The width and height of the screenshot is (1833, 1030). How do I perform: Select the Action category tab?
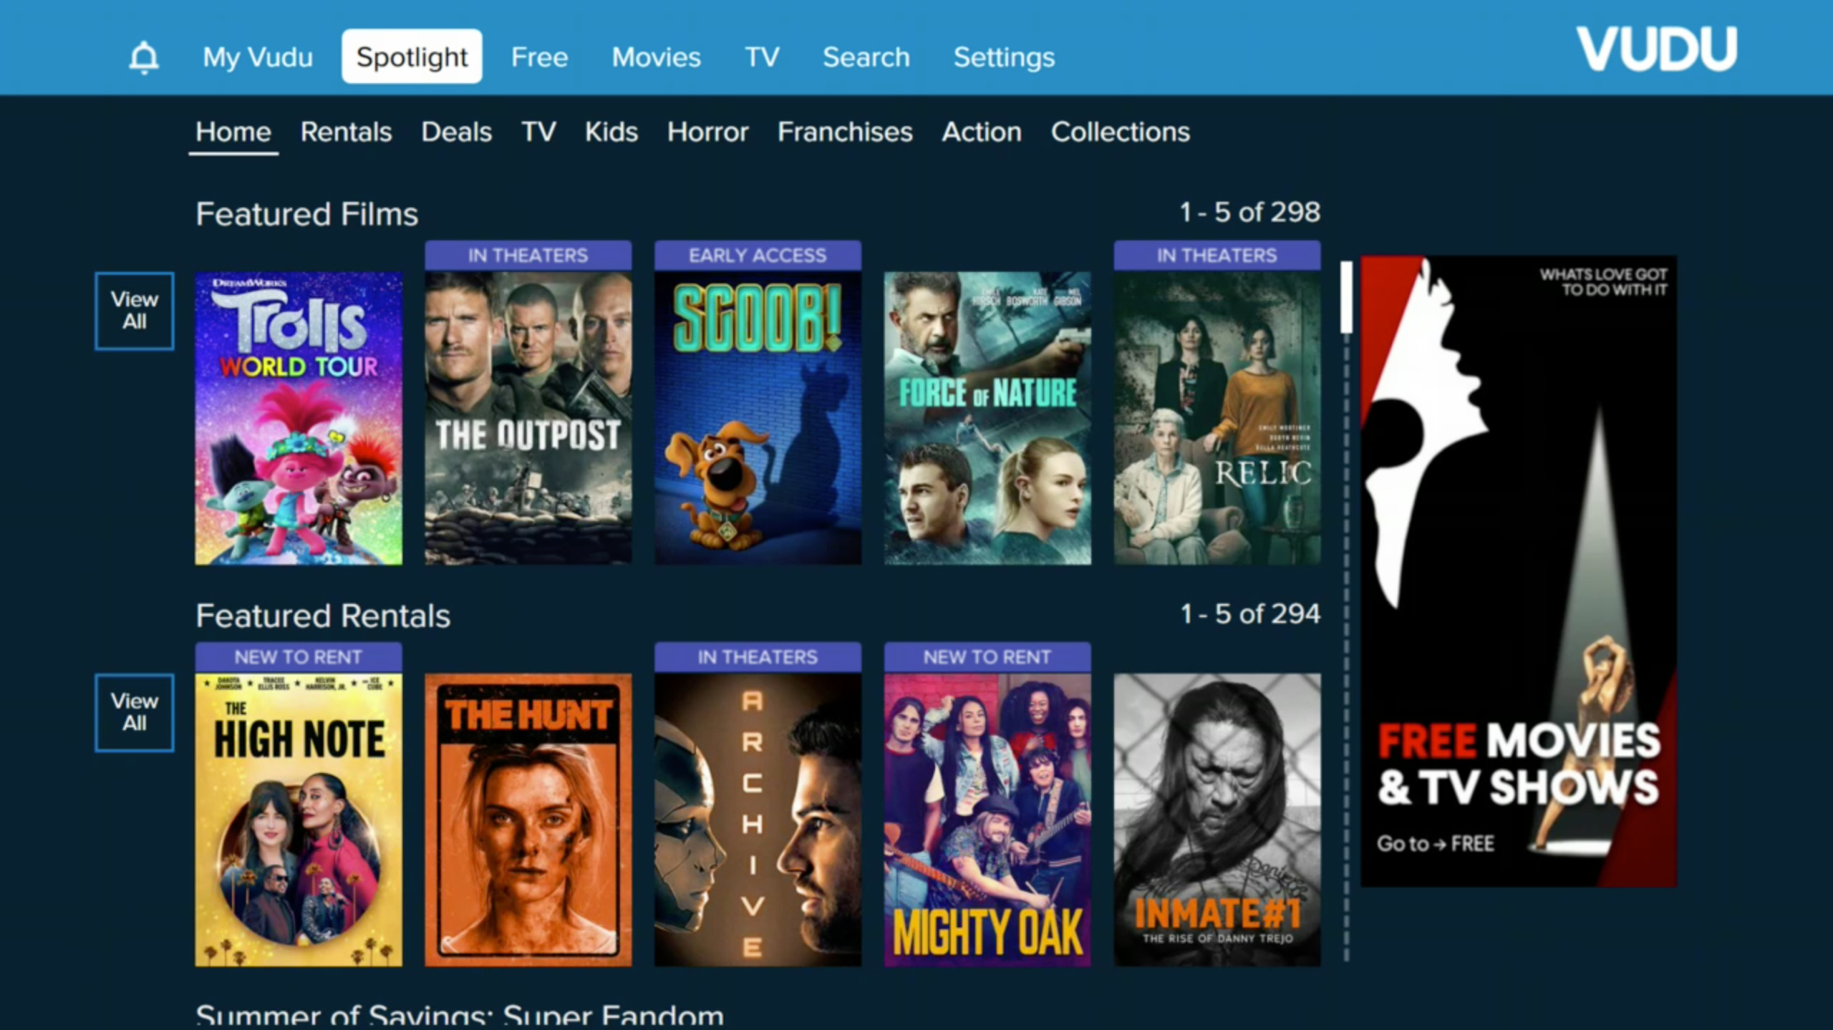982,131
